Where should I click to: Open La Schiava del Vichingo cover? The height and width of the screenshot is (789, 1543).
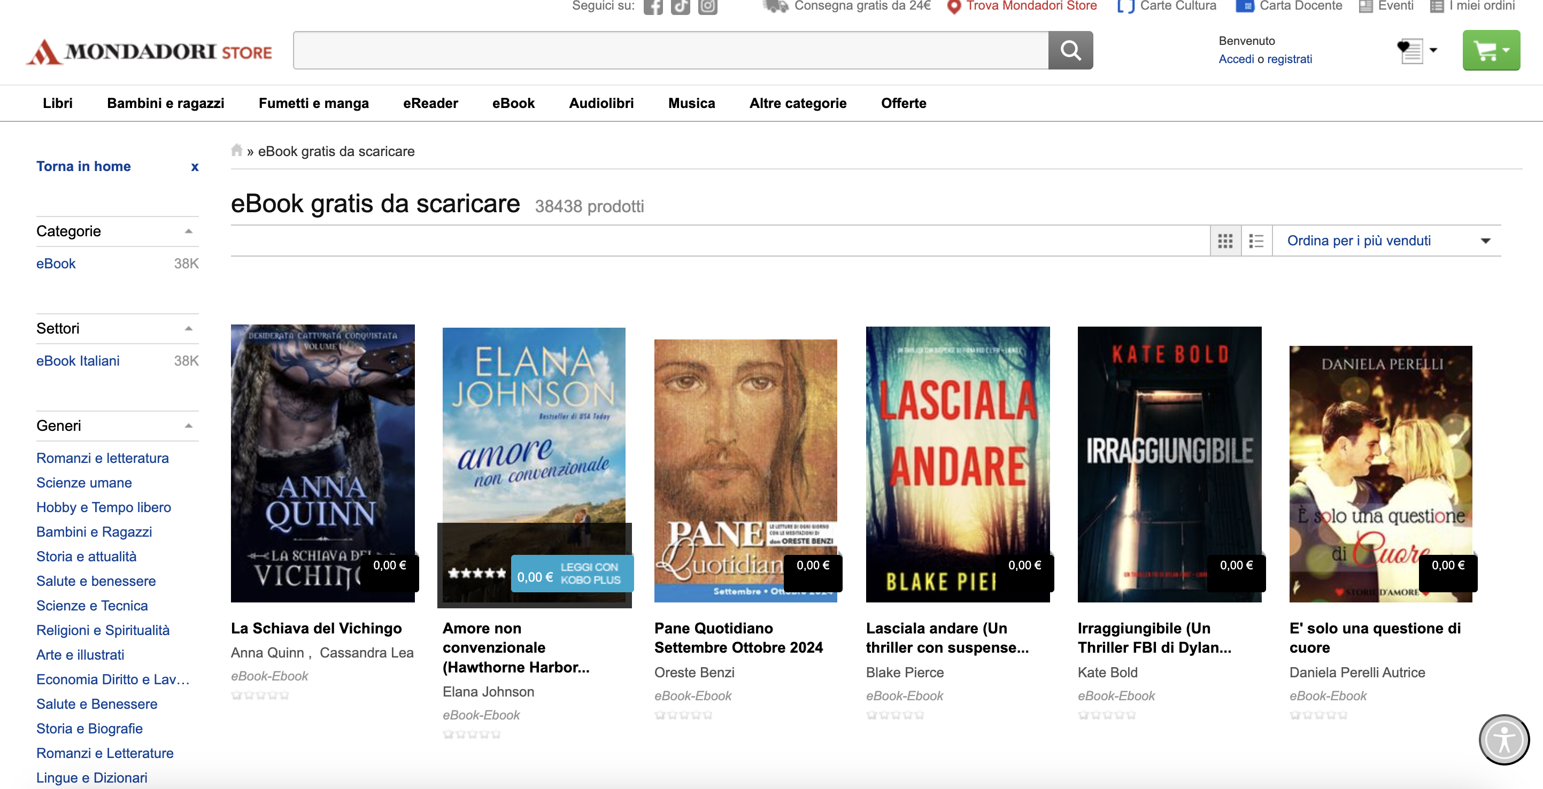point(323,463)
